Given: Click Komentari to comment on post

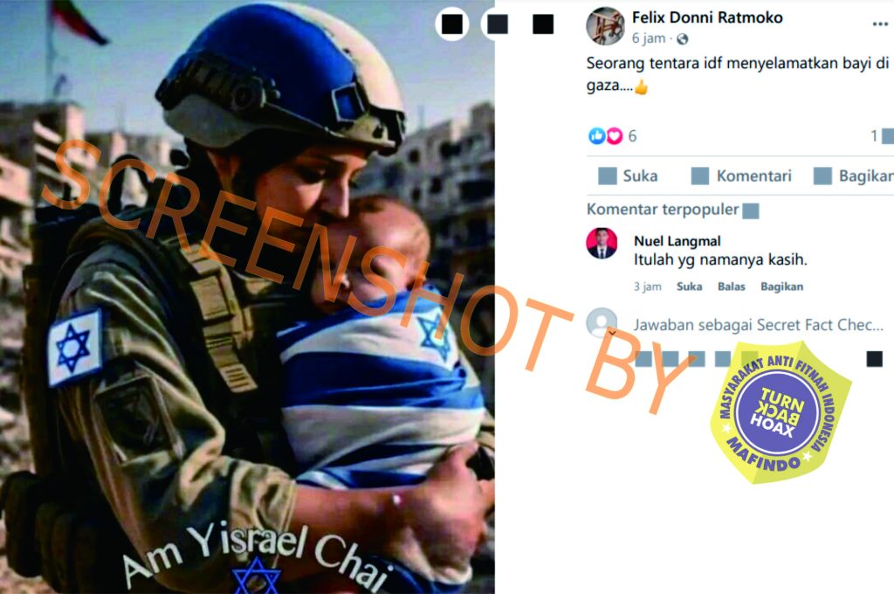Looking at the screenshot, I should pyautogui.click(x=741, y=176).
